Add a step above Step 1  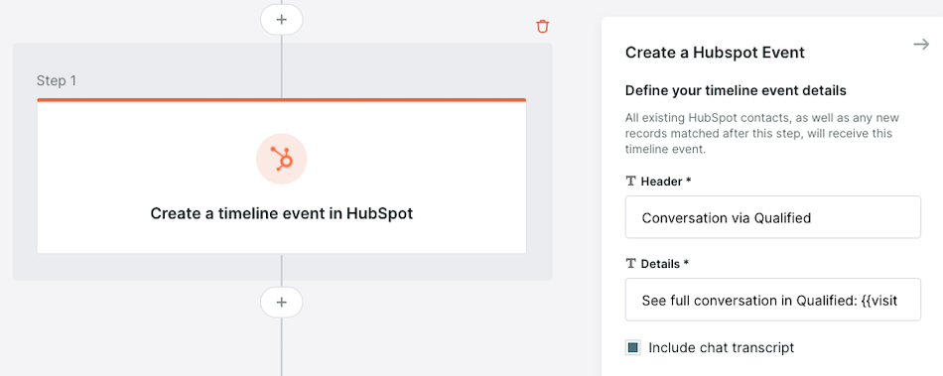pyautogui.click(x=282, y=19)
